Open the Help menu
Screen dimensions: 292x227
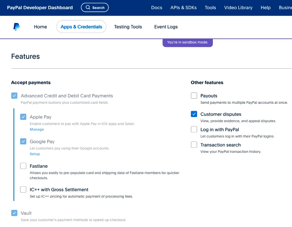pos(266,8)
